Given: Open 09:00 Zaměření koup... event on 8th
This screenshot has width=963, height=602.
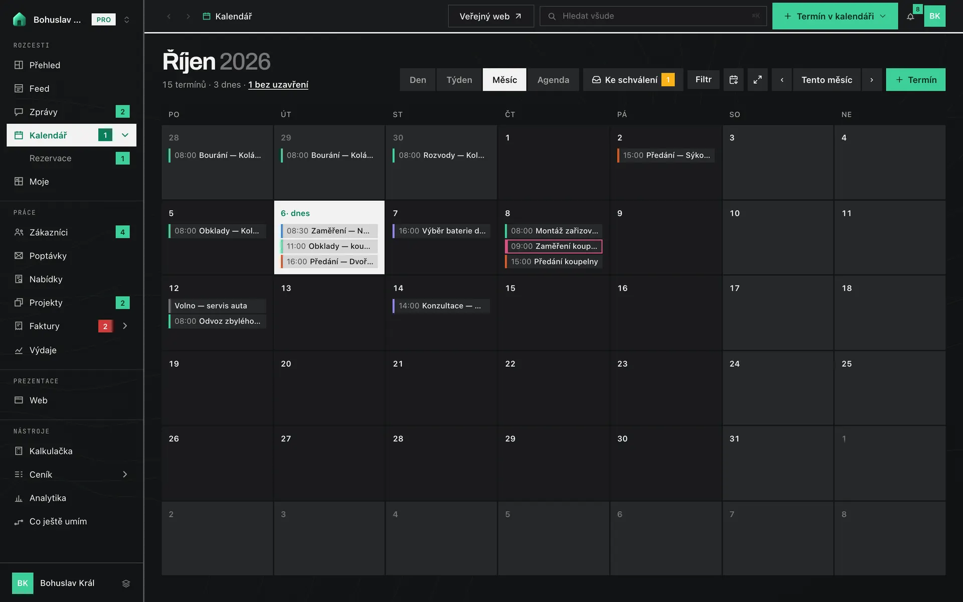Looking at the screenshot, I should 554,246.
